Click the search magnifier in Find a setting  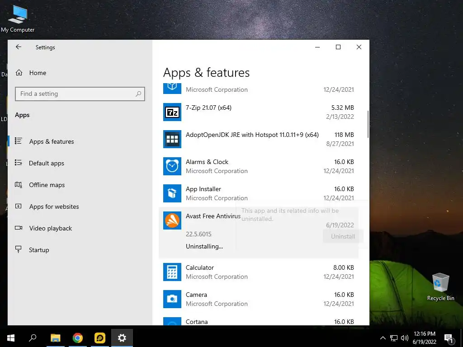[138, 94]
